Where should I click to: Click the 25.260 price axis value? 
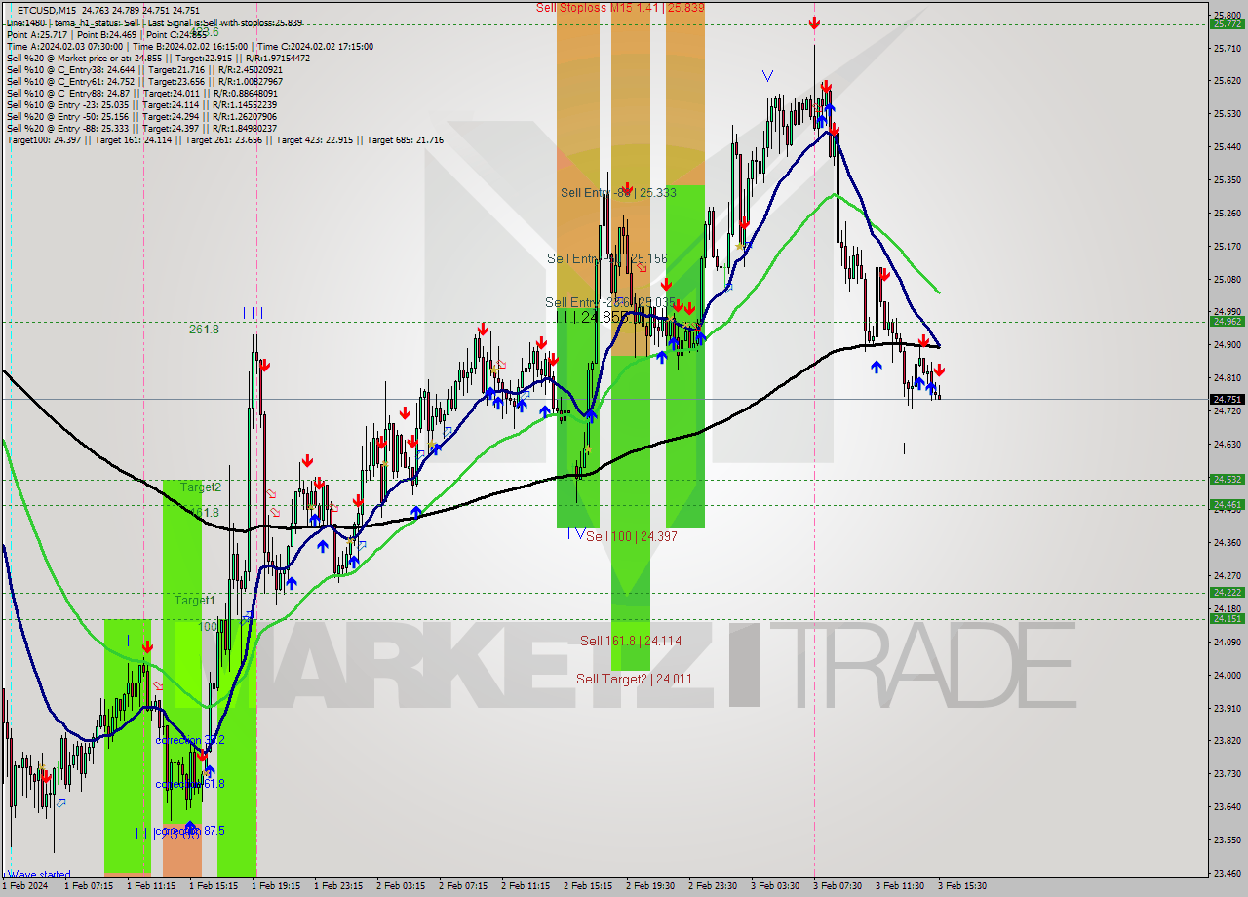(1227, 213)
